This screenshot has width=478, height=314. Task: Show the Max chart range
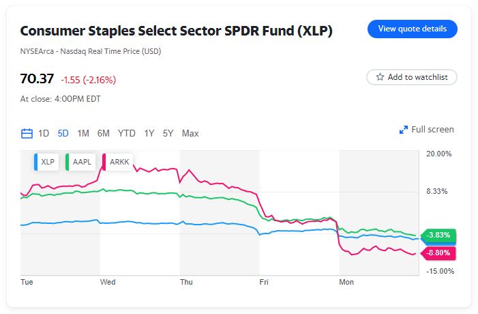pyautogui.click(x=190, y=133)
